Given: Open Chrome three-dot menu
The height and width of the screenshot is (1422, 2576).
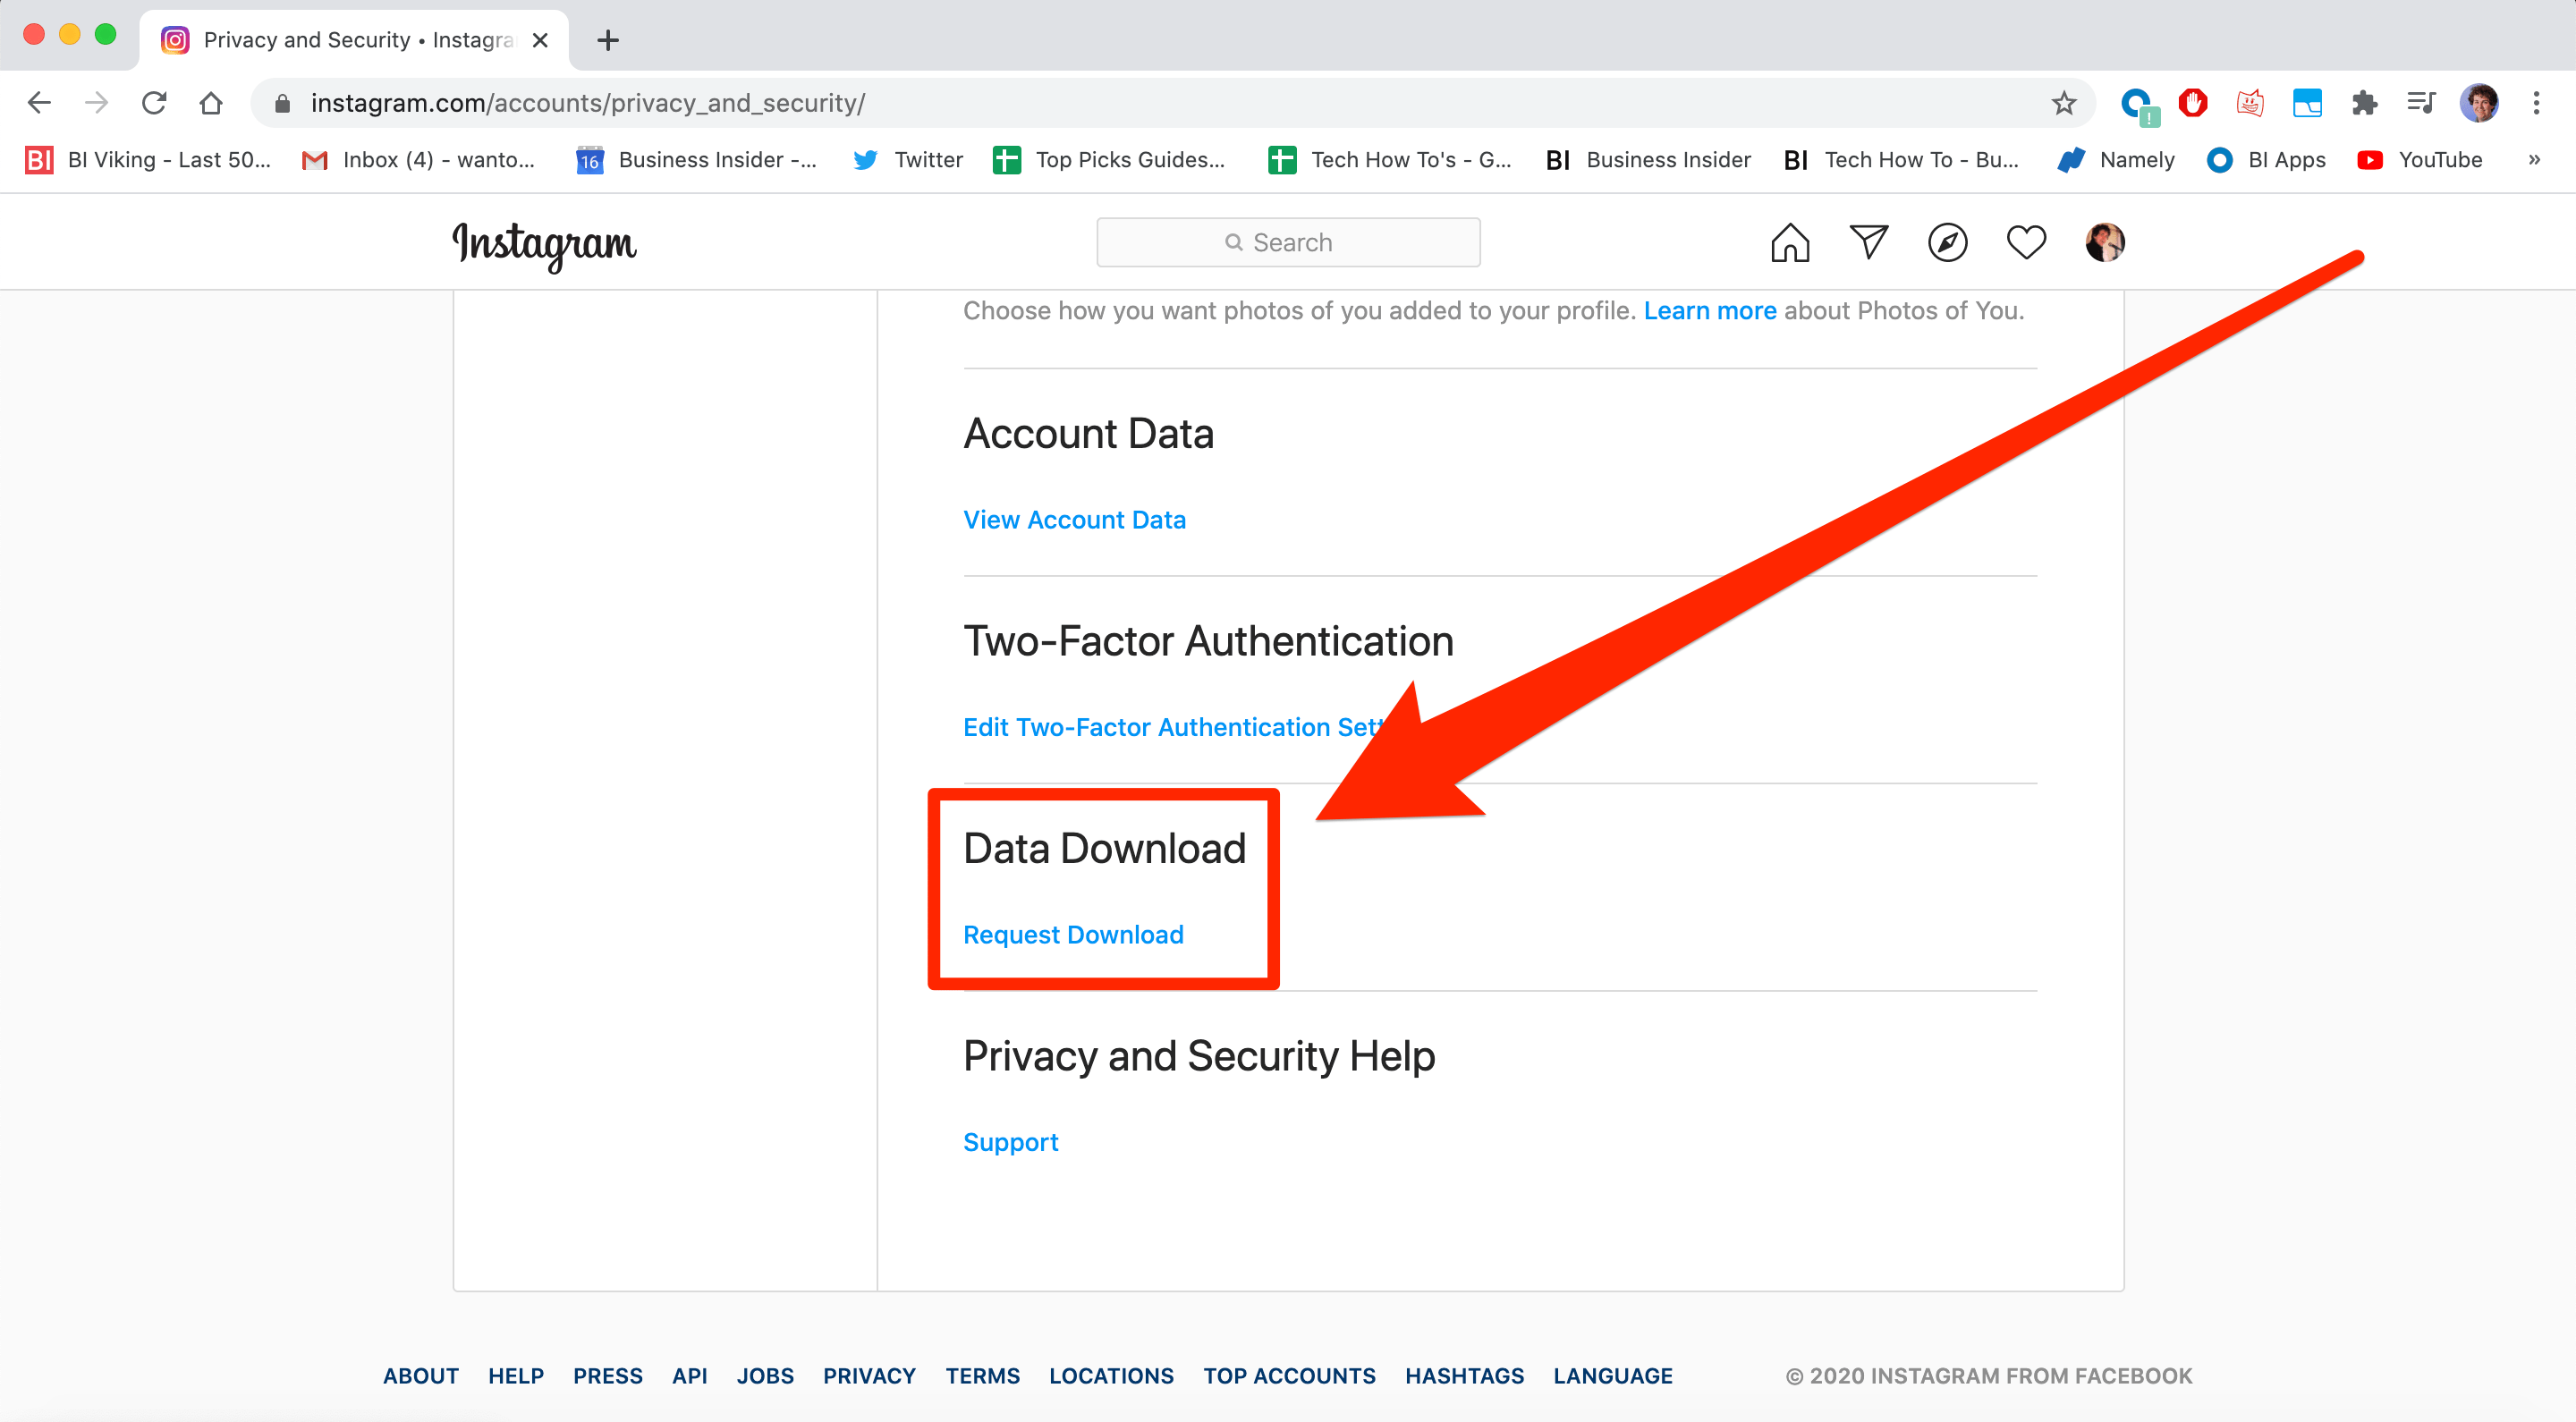Looking at the screenshot, I should (2536, 103).
